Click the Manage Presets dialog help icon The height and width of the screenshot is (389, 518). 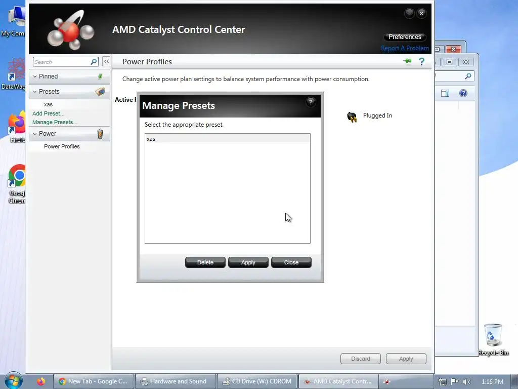(x=311, y=102)
